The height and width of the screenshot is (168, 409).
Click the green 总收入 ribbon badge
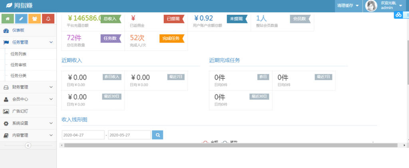pyautogui.click(x=111, y=19)
